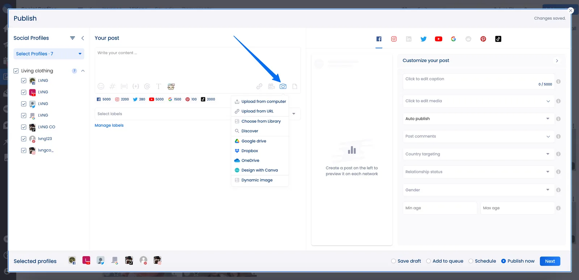Uncheck the YouTube LVNG profile

24,92
